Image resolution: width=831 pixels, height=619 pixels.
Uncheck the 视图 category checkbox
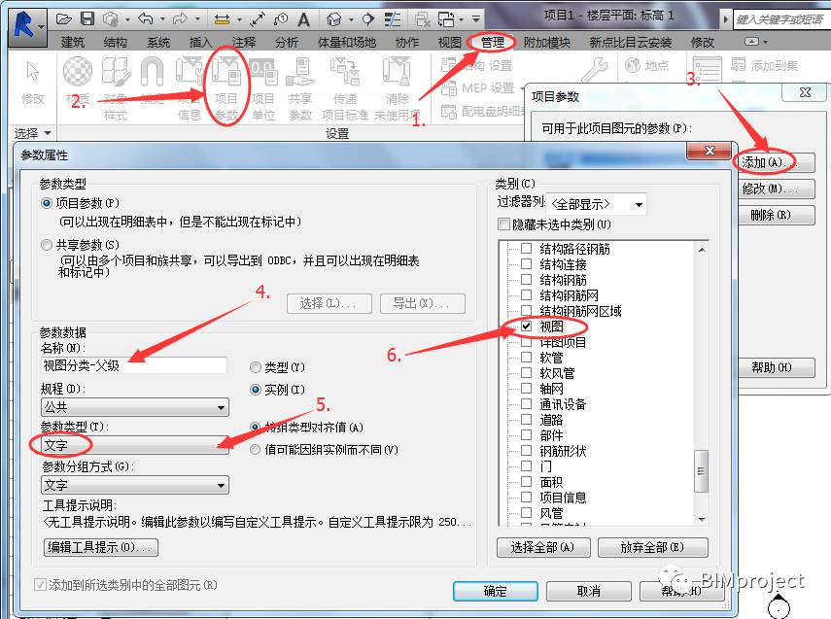pos(526,327)
